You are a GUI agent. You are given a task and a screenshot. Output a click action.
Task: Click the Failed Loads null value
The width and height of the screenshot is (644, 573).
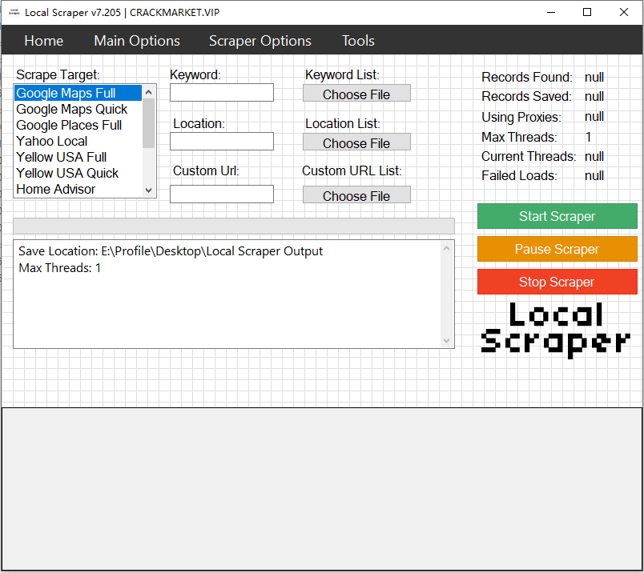click(x=594, y=176)
